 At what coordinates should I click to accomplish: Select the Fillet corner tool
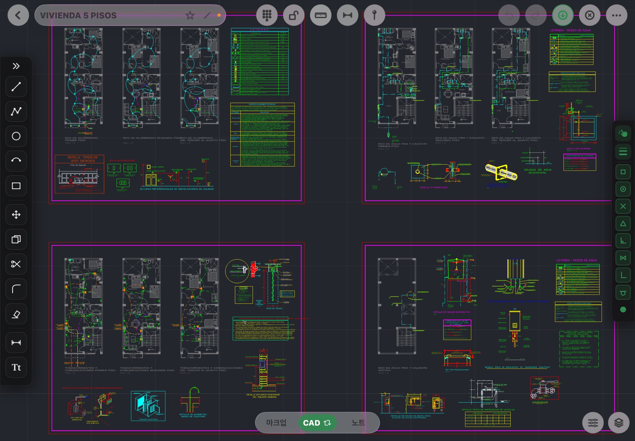tap(16, 289)
